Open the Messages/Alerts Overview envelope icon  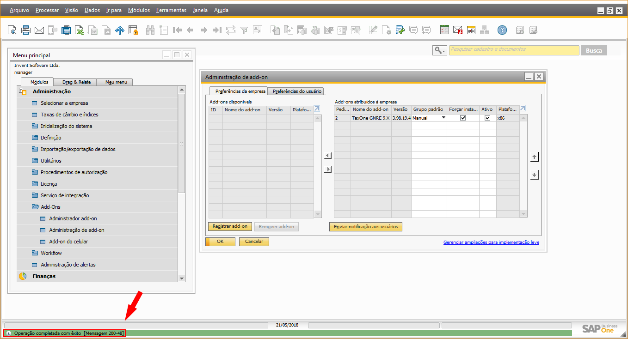[x=458, y=30]
